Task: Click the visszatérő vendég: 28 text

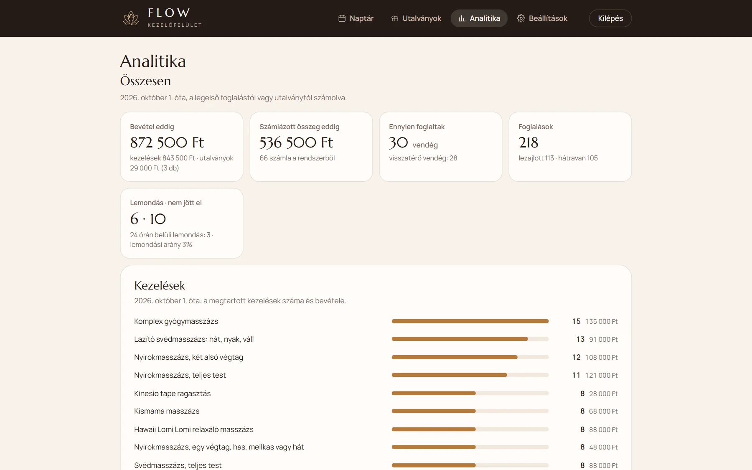Action: tap(423, 158)
